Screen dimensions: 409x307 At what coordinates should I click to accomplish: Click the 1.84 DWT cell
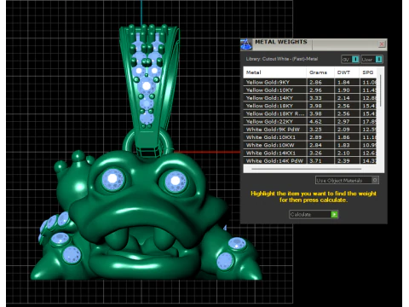point(347,82)
